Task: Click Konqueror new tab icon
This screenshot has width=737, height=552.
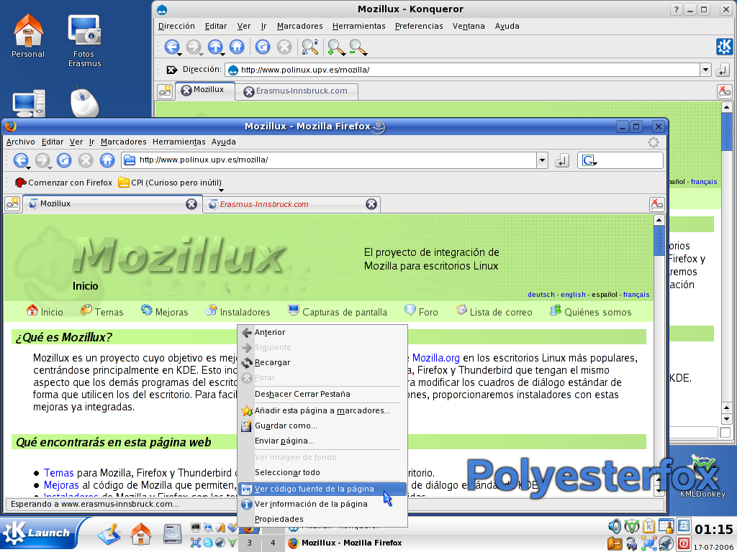Action: (165, 91)
